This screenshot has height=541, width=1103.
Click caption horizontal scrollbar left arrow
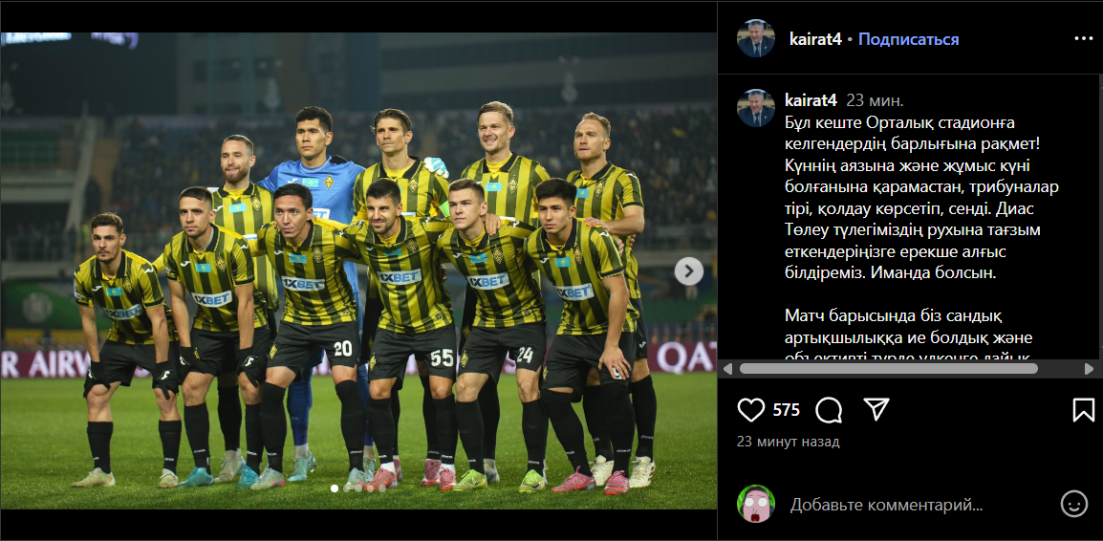pyautogui.click(x=728, y=369)
